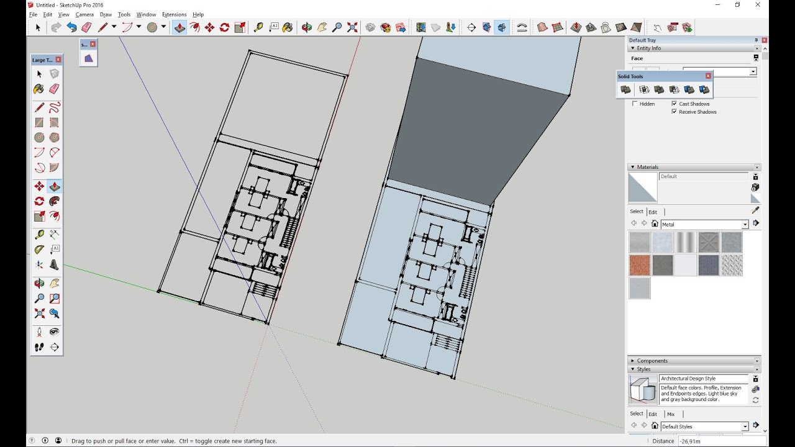Select the brushed vertical steel swatch
Viewport: 795px width, 447px height.
[686, 242]
